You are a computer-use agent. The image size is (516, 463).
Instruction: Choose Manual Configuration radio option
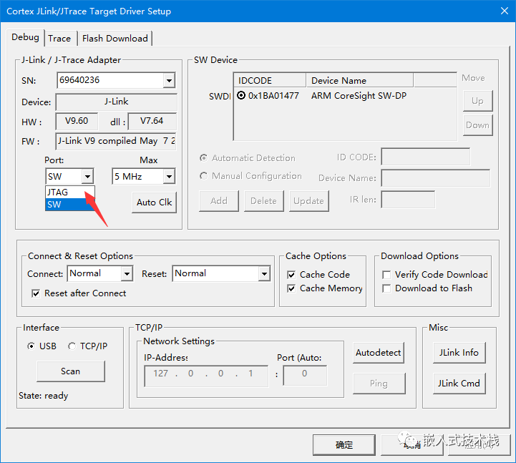(x=204, y=176)
